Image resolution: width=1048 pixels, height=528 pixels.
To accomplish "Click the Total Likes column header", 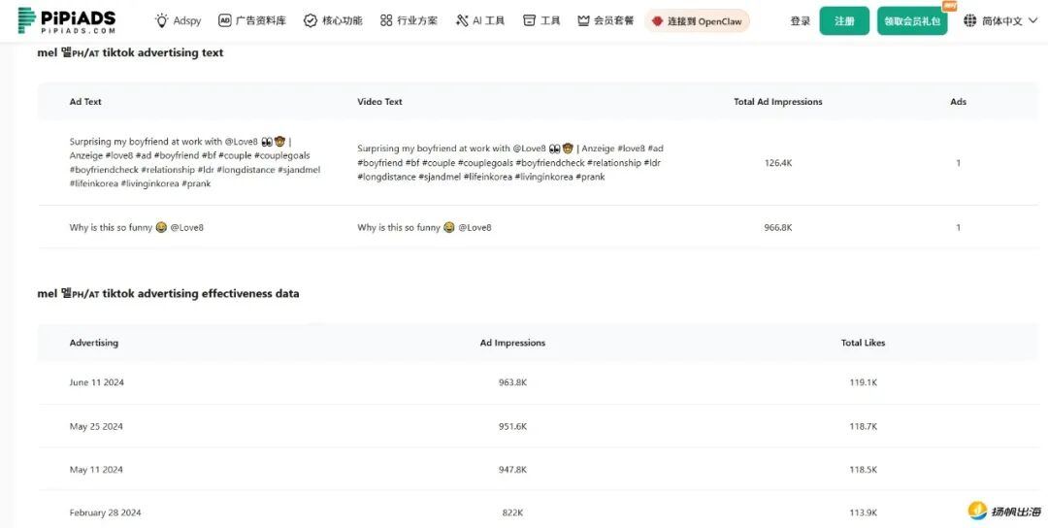I will (863, 343).
